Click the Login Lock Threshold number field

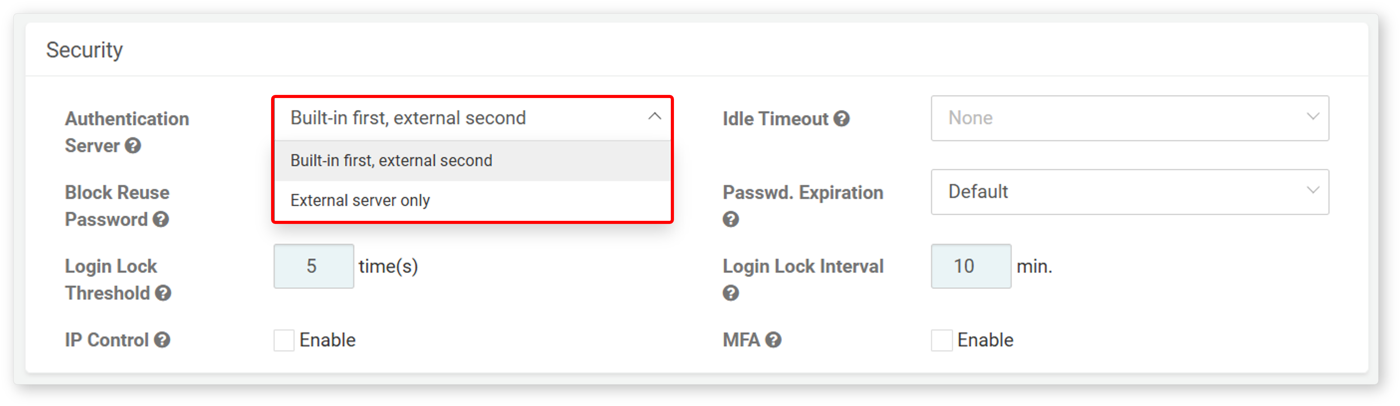coord(314,266)
